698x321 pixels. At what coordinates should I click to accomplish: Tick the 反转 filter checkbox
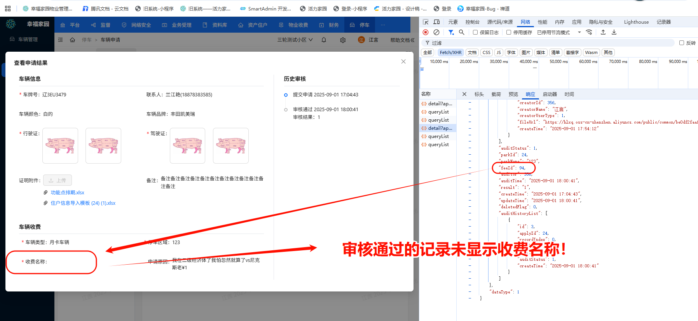coord(681,43)
